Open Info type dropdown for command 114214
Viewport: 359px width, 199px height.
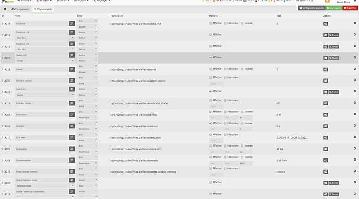click(x=87, y=21)
